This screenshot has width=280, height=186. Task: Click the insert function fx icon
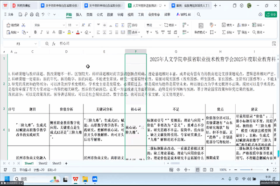(x=55, y=43)
